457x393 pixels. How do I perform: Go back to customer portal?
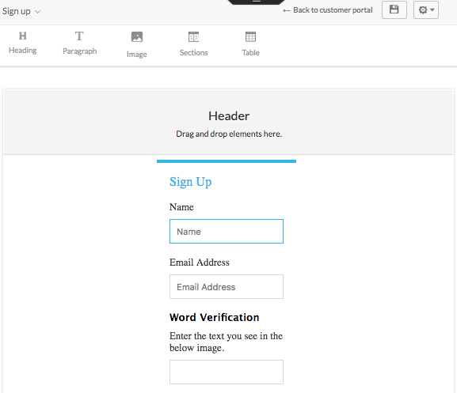[x=327, y=10]
